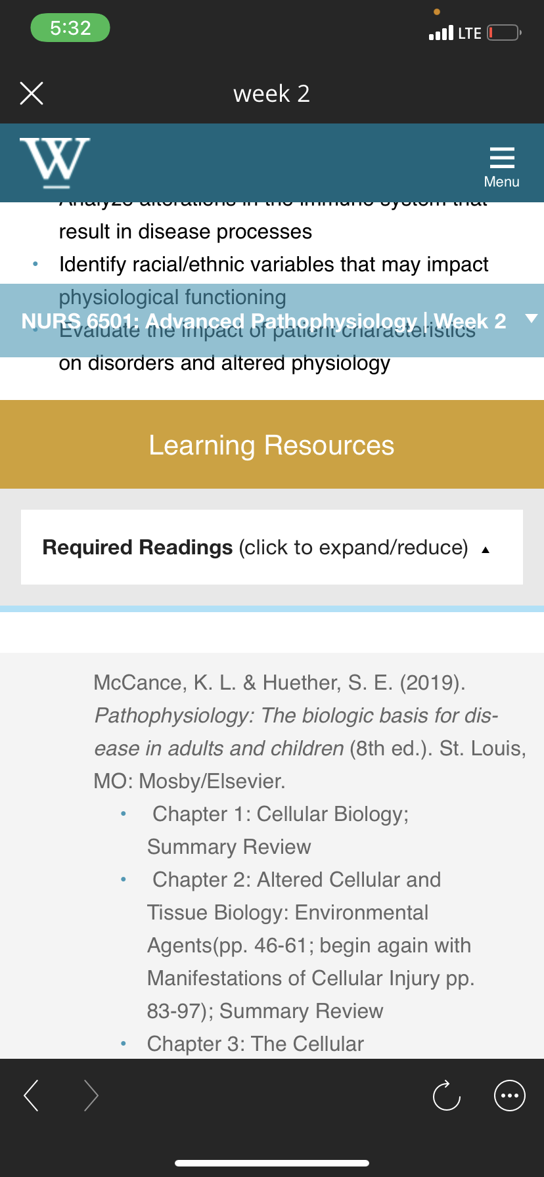This screenshot has height=1177, width=544.
Task: Open the hamburger Menu icon
Action: click(x=502, y=158)
